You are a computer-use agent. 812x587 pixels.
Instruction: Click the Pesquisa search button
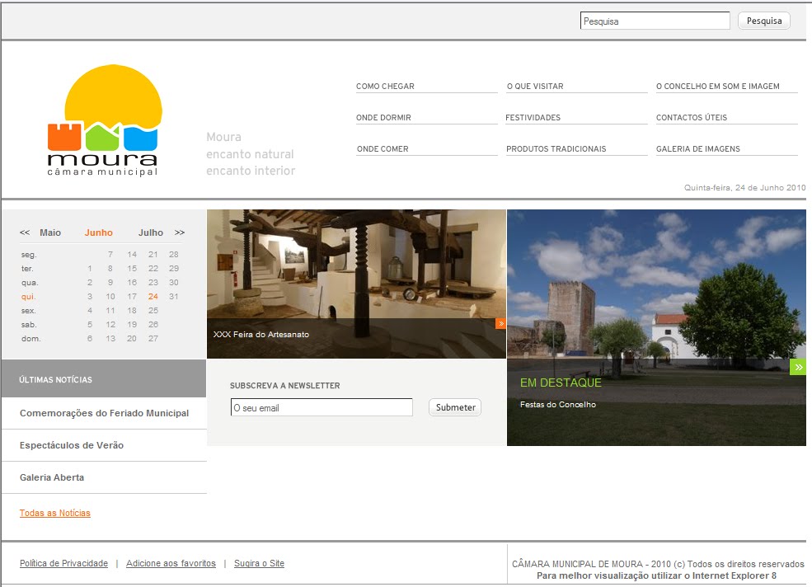pos(764,21)
